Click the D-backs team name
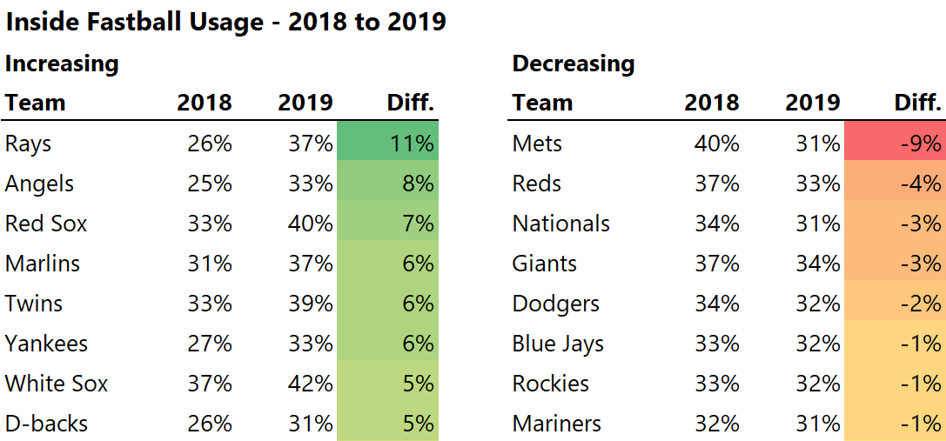946x441 pixels. coord(46,424)
